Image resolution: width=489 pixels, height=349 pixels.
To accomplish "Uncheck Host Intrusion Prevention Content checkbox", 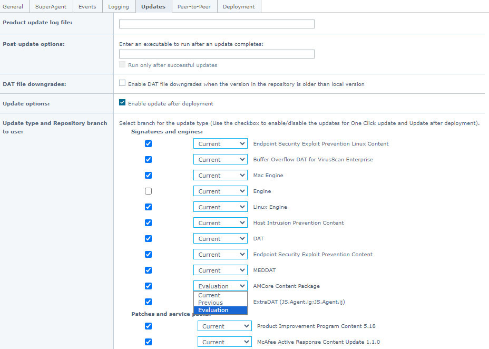I will pos(148,222).
